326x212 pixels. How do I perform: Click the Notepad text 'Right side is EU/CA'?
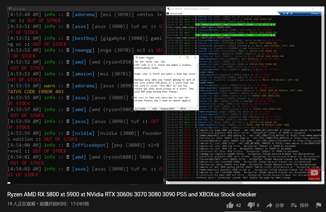(x=147, y=74)
